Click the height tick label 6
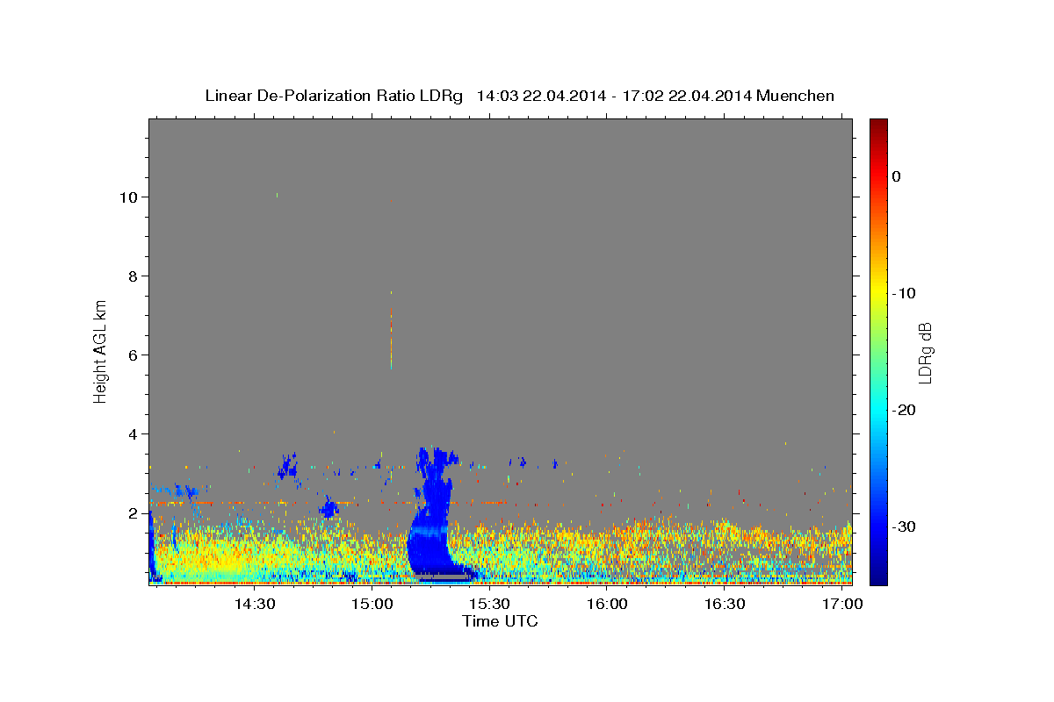The width and height of the screenshot is (1054, 702). click(135, 355)
